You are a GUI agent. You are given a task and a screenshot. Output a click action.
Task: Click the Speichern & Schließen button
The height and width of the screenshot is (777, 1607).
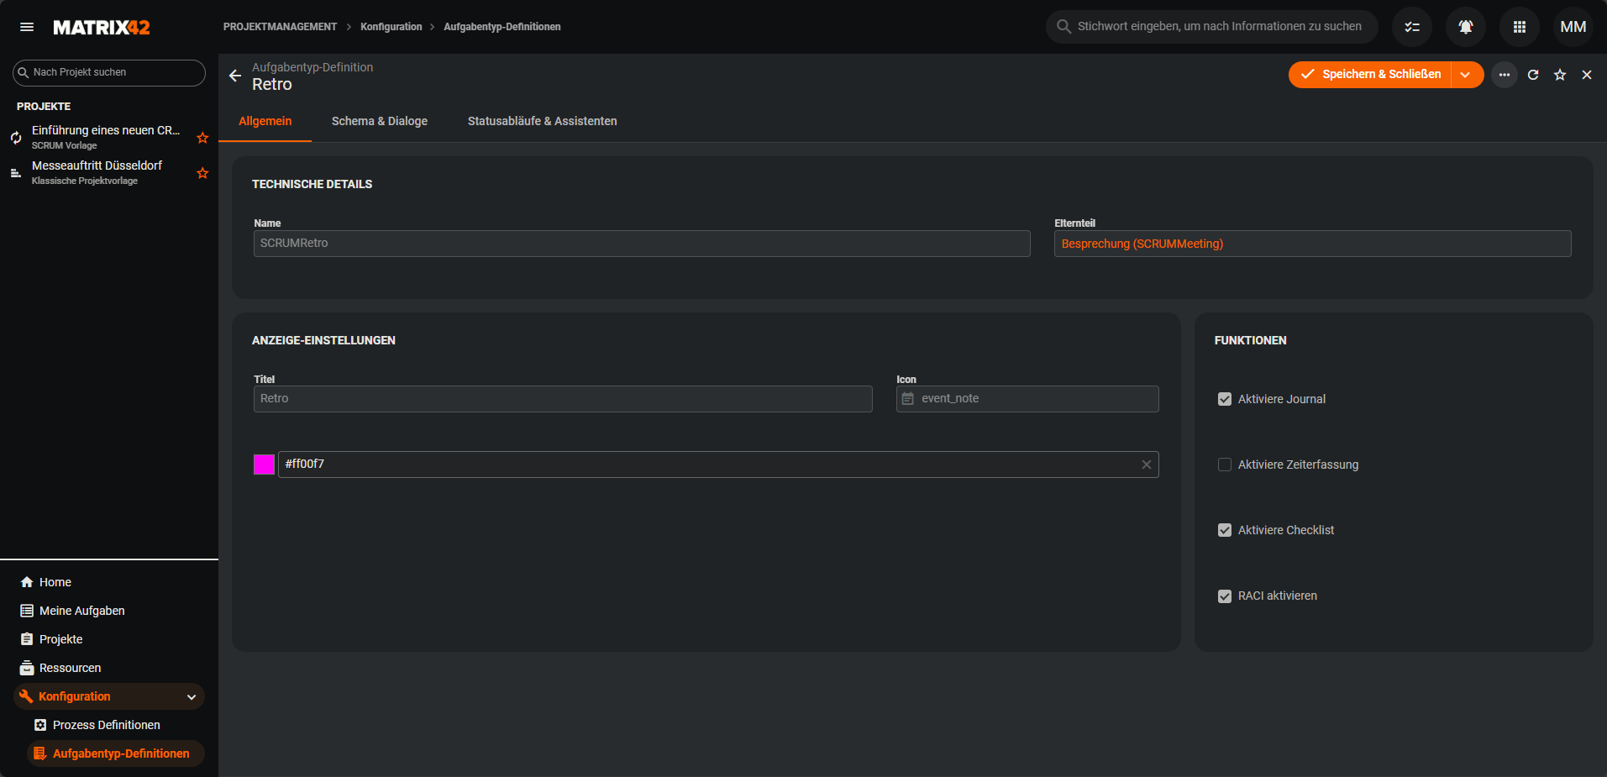tap(1370, 75)
